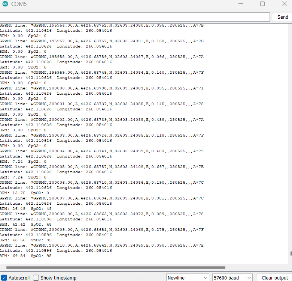
Task: Click the GPRMC line with time 200002.00
Action: (x=102, y=120)
